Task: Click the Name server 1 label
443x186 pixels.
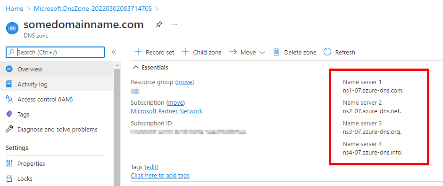Action: (x=362, y=82)
